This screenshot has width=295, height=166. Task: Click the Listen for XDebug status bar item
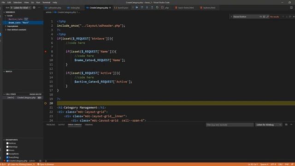(x=22, y=164)
